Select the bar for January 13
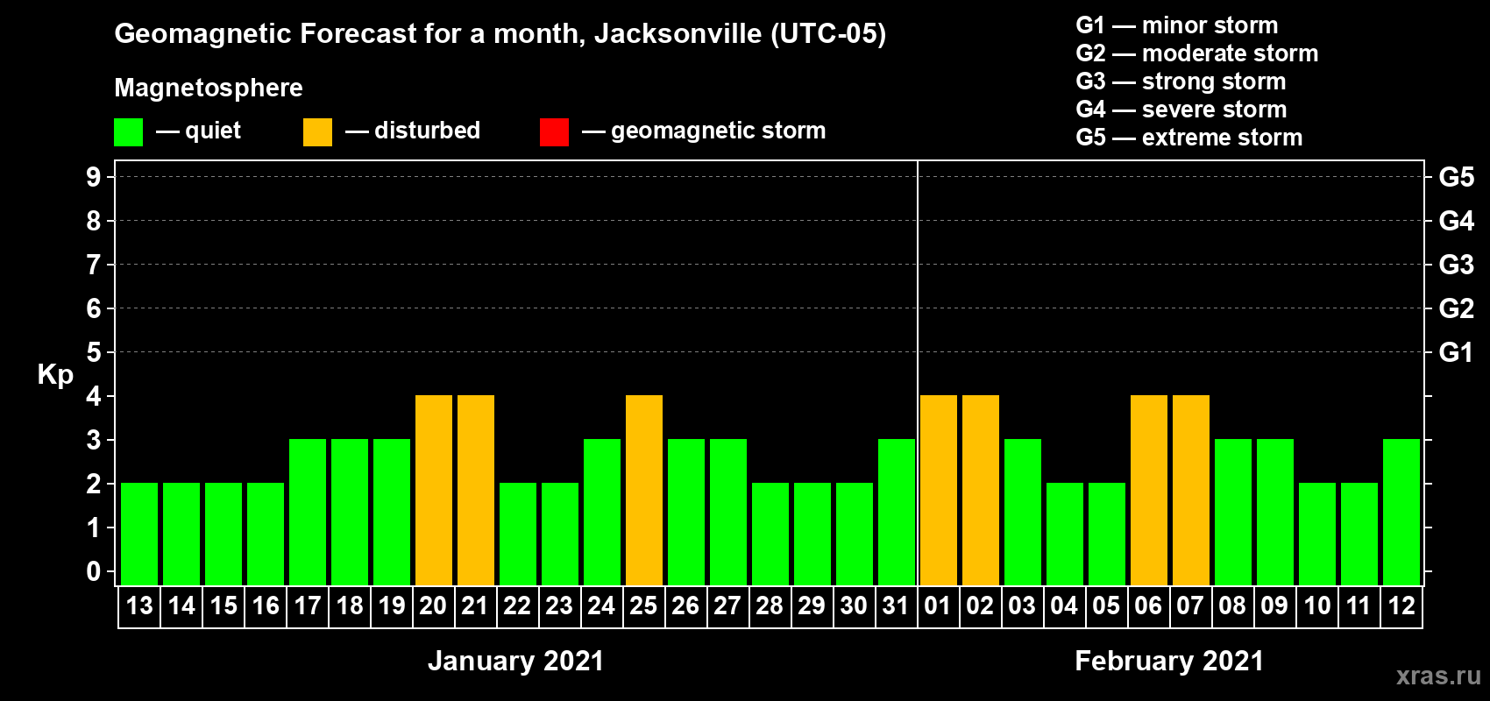The image size is (1490, 701). (139, 534)
